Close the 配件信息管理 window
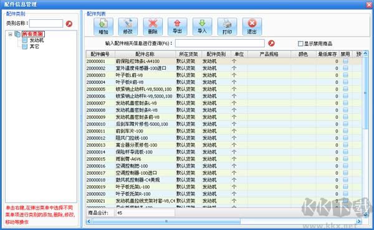The height and width of the screenshot is (230, 374). coord(369,4)
